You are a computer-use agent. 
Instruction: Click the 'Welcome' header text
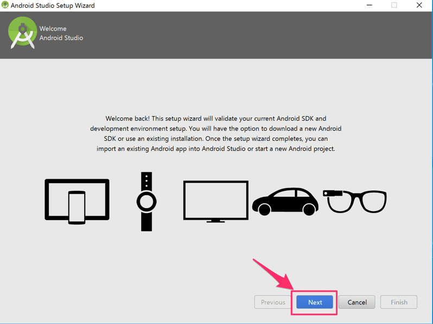point(53,28)
